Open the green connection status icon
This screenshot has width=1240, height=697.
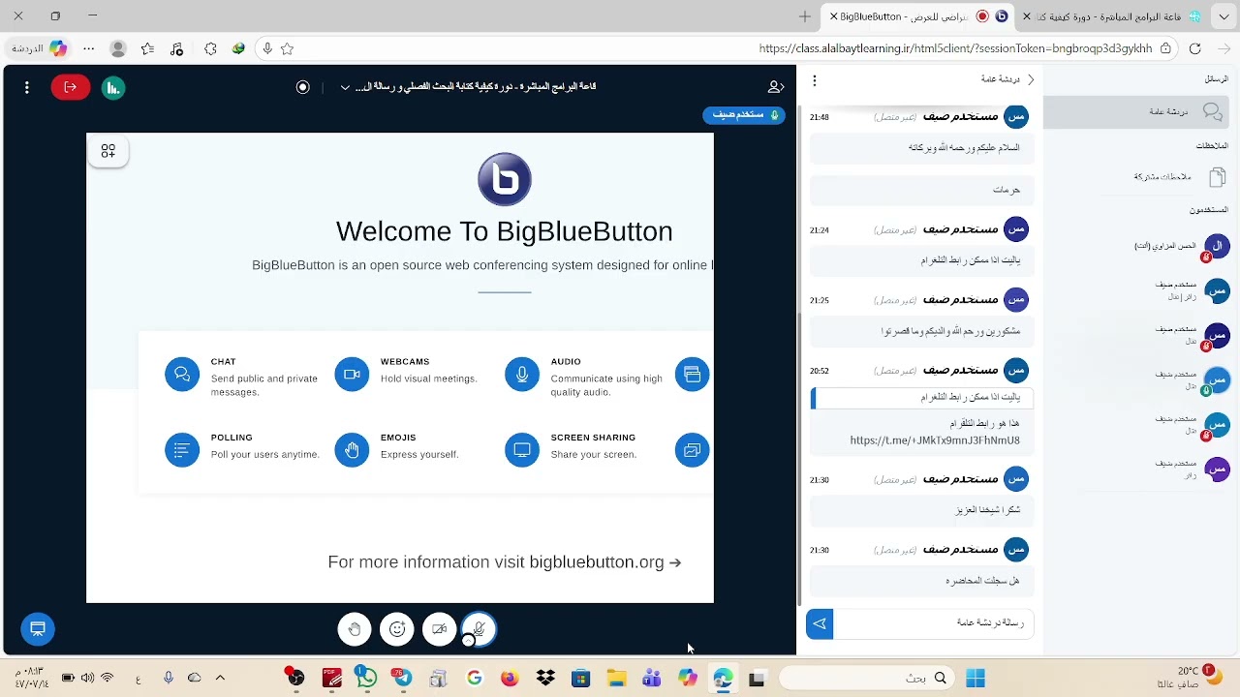113,88
